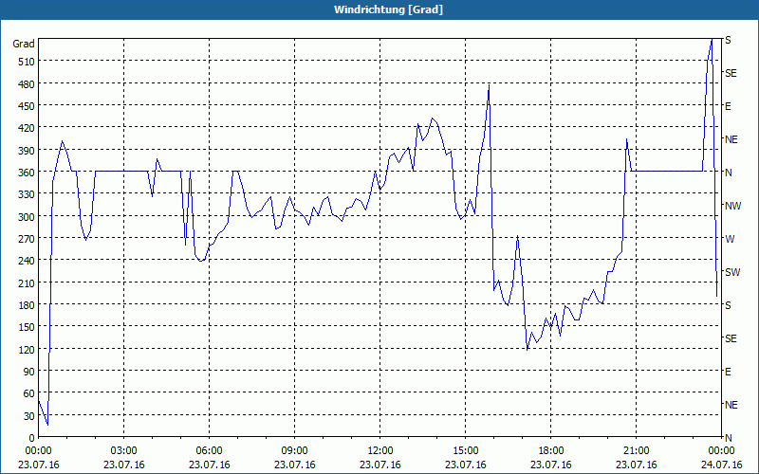Screen dimensions: 759x474
Task: Click the S compass label level with 180
Action: 728,305
